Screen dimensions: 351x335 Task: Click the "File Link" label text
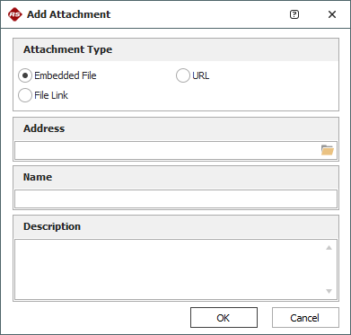(x=51, y=95)
